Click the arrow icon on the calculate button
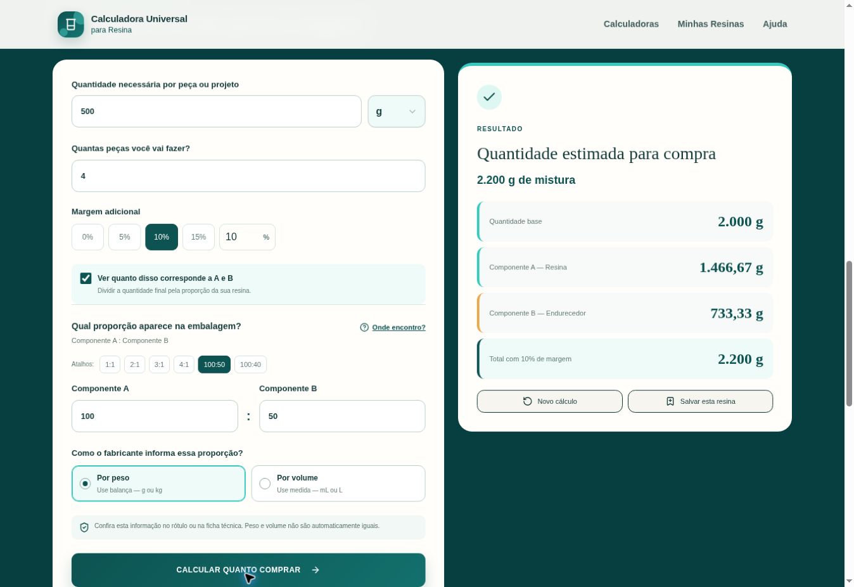The image size is (854, 587). coord(315,570)
